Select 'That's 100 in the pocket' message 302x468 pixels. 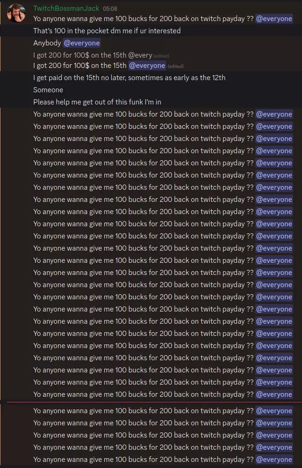pyautogui.click(x=107, y=31)
